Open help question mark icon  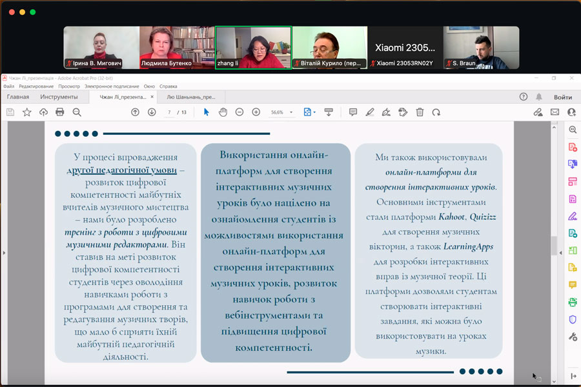(x=523, y=97)
